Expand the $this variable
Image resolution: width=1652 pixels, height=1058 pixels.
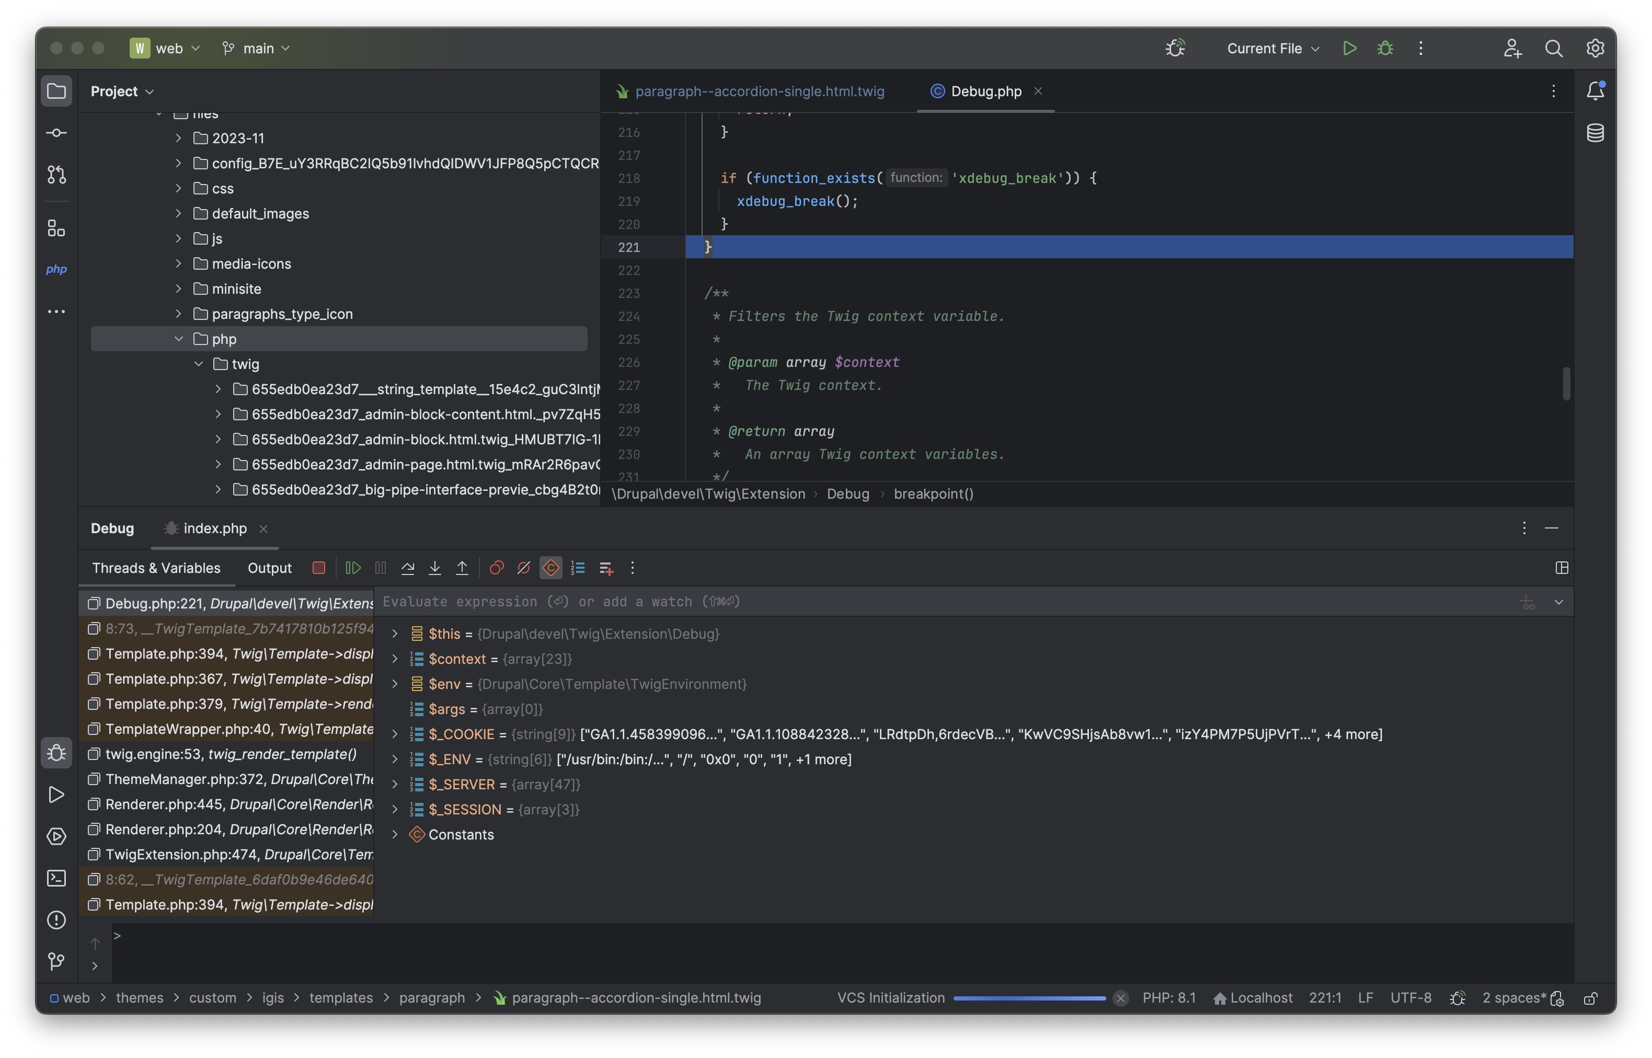[395, 634]
